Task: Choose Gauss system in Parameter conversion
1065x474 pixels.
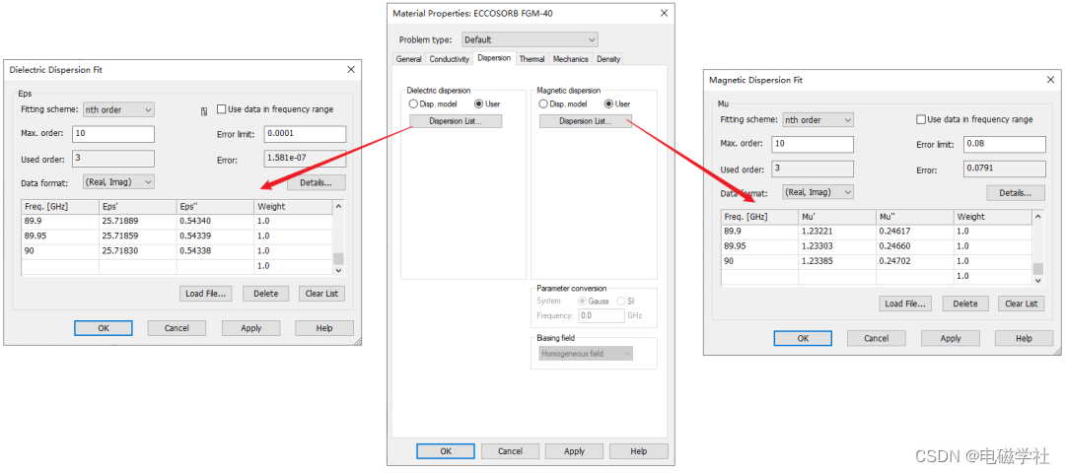Action: point(582,301)
